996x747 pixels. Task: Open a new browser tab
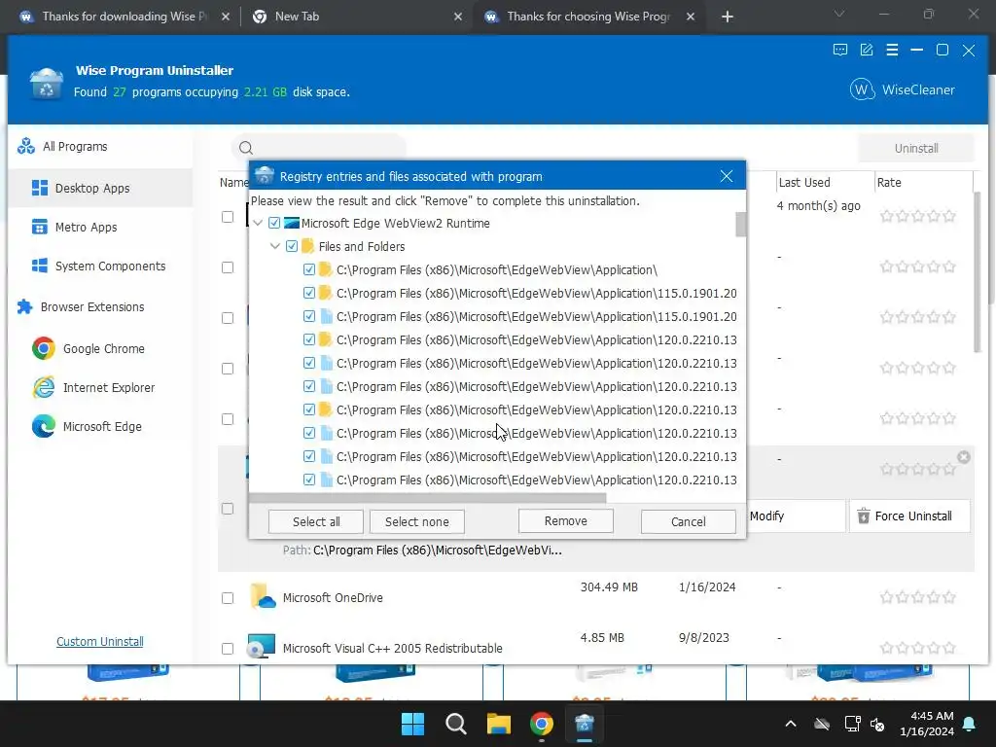(x=728, y=18)
